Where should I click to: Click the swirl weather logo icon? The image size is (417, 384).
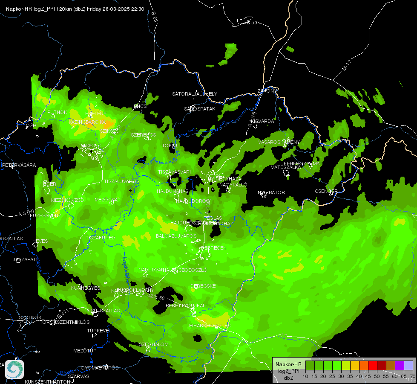(x=14, y=369)
